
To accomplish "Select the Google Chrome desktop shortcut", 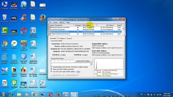I will pyautogui.click(x=5, y=46).
